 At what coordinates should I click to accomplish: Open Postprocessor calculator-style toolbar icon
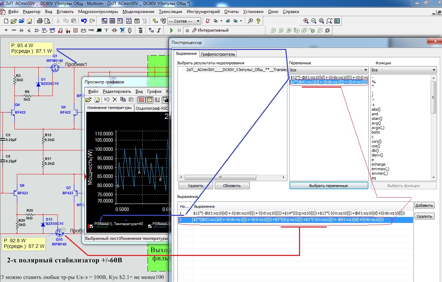pyautogui.click(x=137, y=21)
